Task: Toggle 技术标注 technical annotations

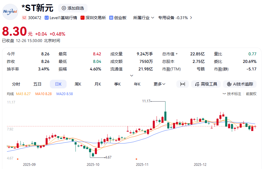Action: click(x=232, y=94)
